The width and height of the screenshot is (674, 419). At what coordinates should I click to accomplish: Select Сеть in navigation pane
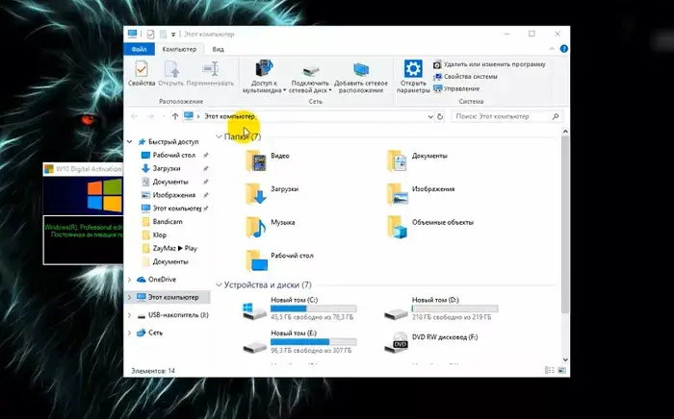click(x=155, y=333)
